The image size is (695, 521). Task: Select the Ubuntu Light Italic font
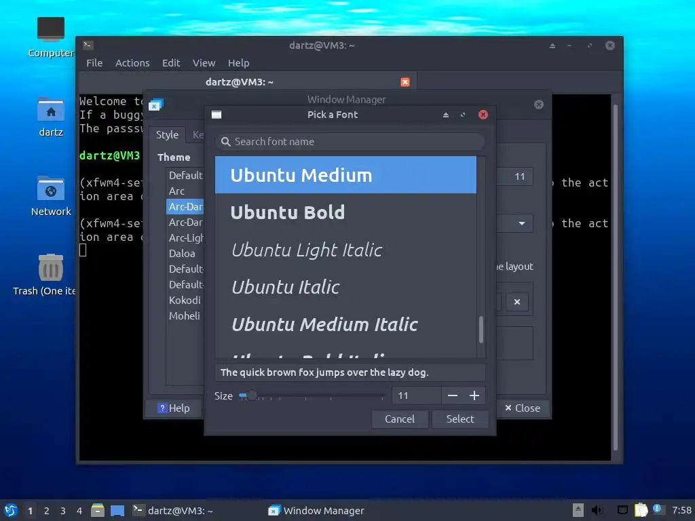(x=345, y=250)
